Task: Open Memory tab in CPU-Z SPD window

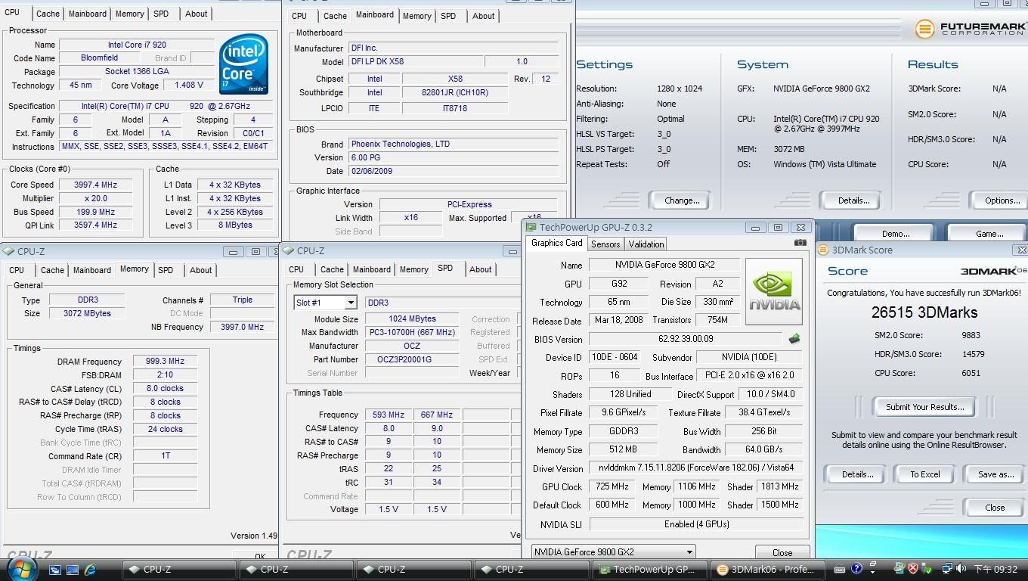Action: tap(414, 269)
